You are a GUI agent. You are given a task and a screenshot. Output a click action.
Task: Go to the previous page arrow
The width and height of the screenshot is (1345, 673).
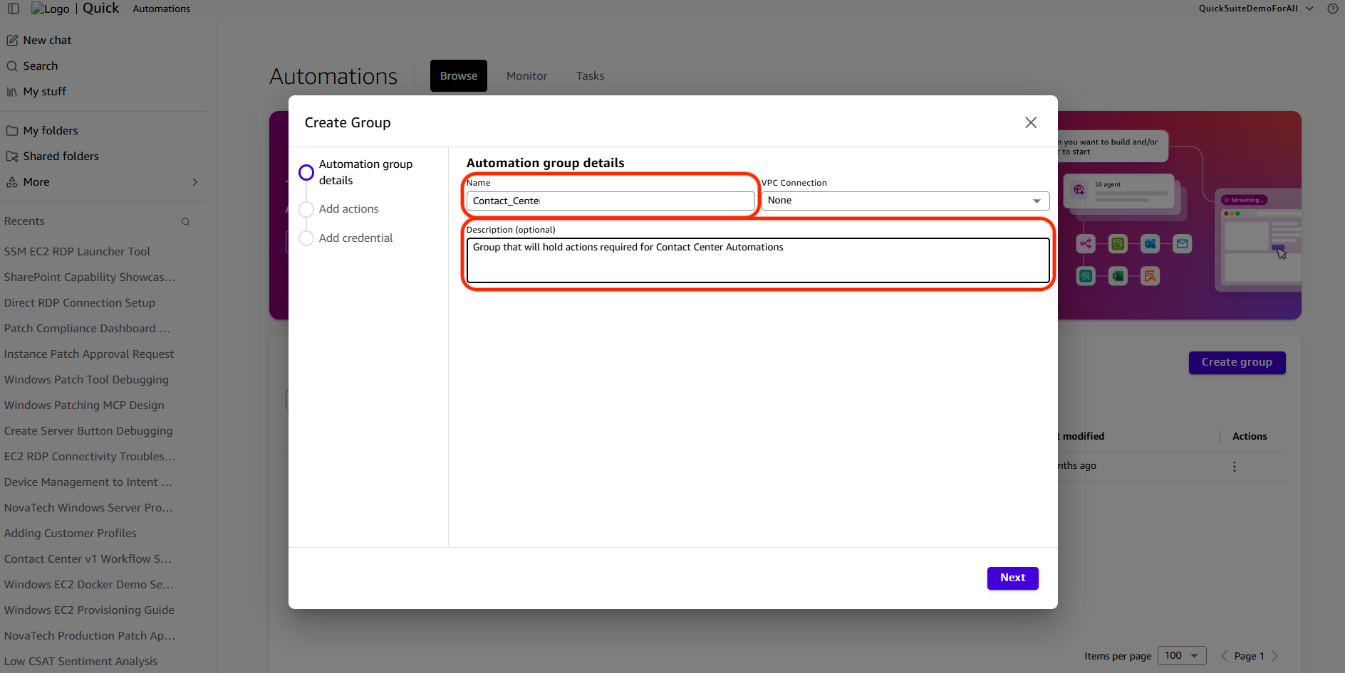point(1224,656)
